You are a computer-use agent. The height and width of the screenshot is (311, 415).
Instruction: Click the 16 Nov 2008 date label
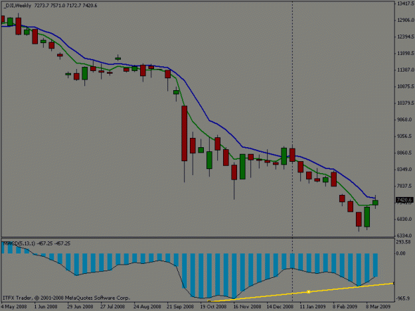click(247, 306)
